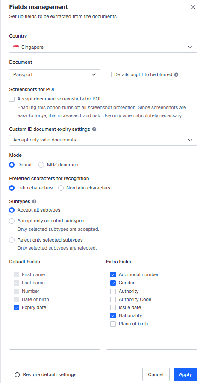Uncheck the Nationality extra field

[x=113, y=315]
